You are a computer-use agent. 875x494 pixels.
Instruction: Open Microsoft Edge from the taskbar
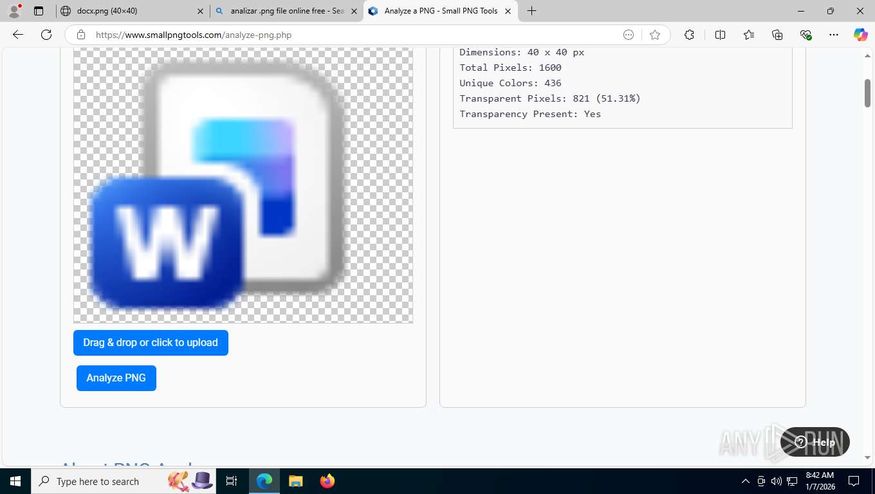pos(264,481)
